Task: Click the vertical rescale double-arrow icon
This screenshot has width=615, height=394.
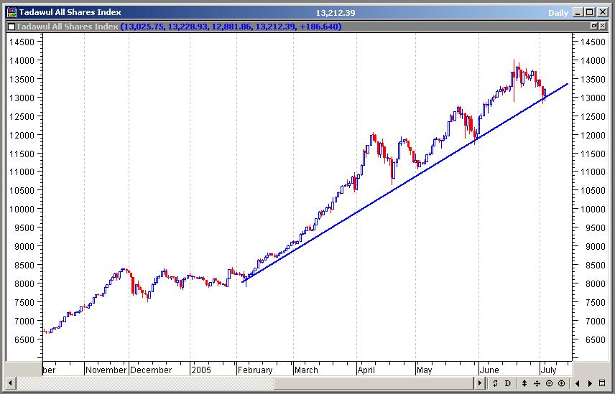Action: click(x=524, y=383)
